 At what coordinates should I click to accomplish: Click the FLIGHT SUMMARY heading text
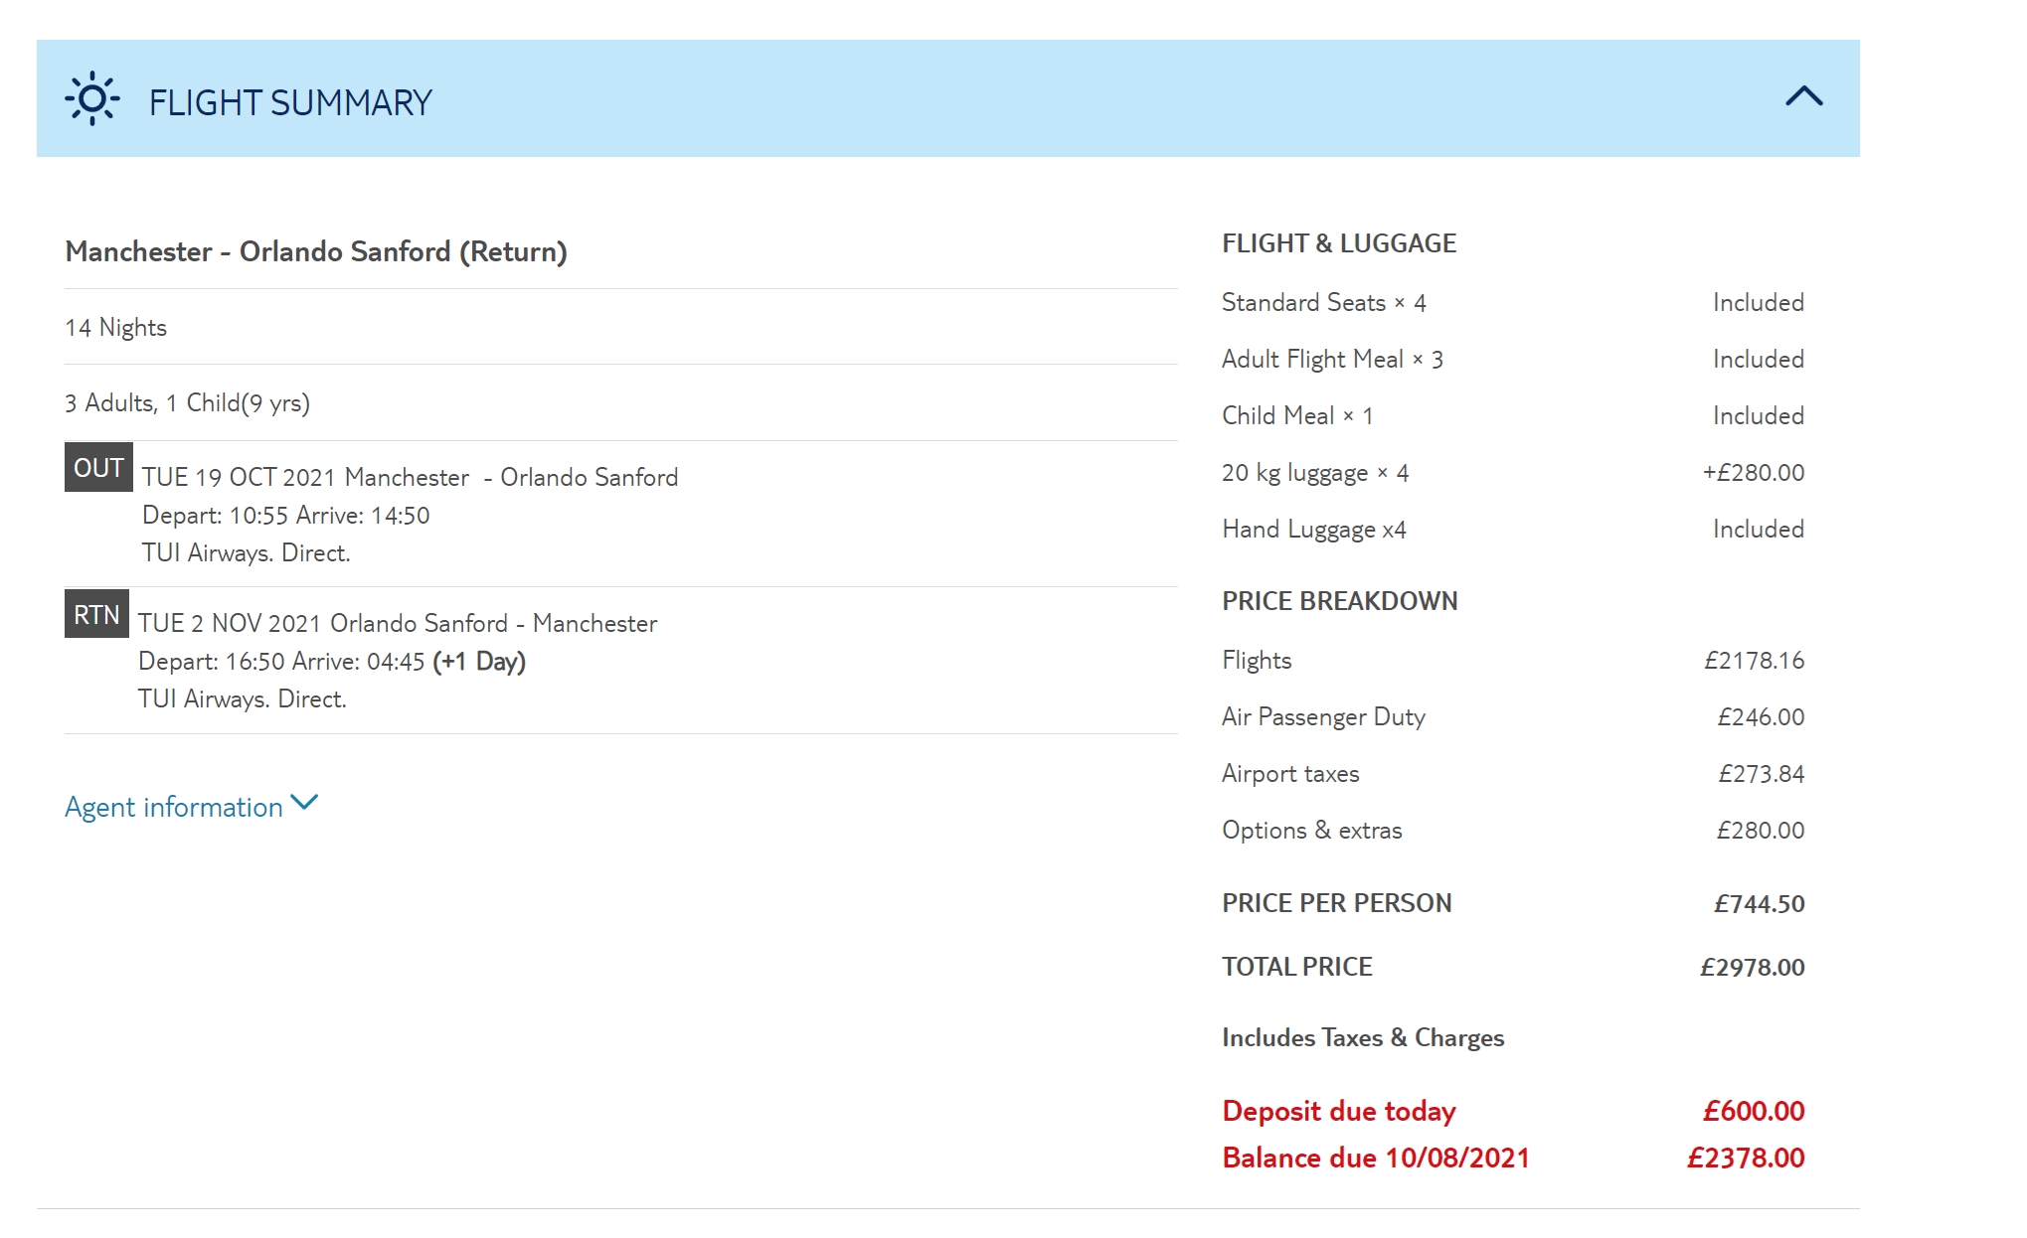290,102
